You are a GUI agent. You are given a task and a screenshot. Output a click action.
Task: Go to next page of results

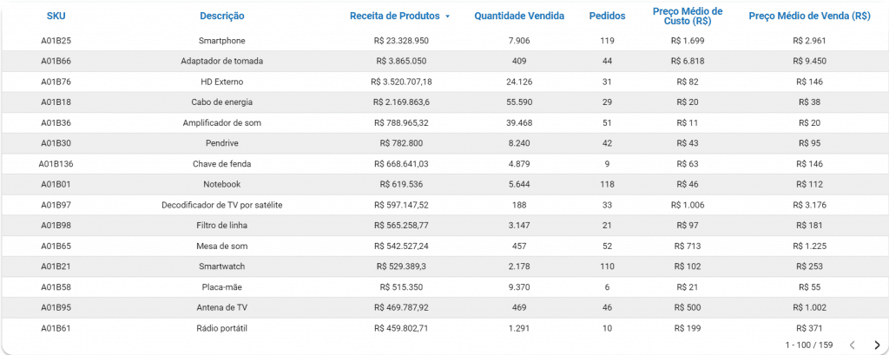click(877, 345)
